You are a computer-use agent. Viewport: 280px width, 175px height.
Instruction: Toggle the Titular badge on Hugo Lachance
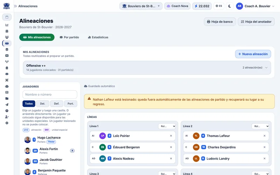coord(51,142)
